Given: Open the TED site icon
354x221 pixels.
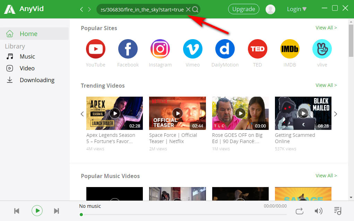Looking at the screenshot, I should 257,49.
